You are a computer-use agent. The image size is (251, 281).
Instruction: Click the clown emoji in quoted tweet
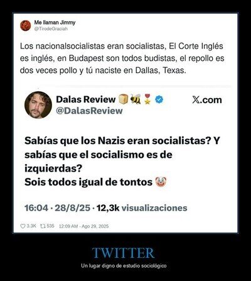tap(161, 182)
